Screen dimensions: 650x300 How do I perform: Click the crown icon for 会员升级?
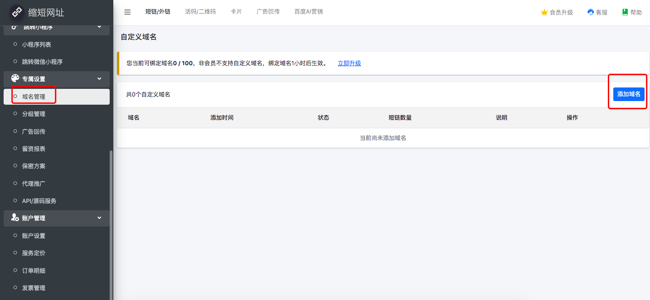click(544, 12)
